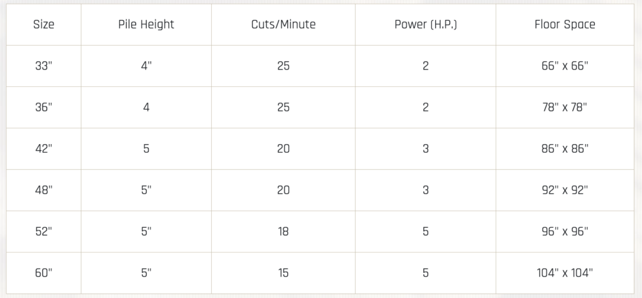Select the 60" size cell
The width and height of the screenshot is (642, 298).
(44, 273)
